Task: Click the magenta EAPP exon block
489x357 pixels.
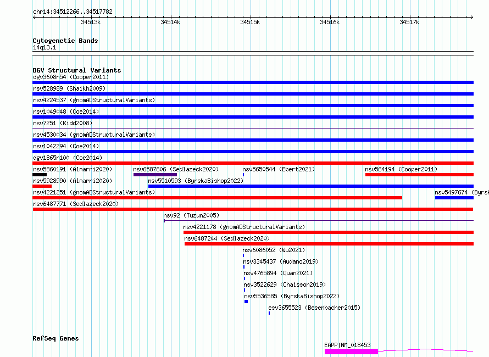Action: coord(351,352)
